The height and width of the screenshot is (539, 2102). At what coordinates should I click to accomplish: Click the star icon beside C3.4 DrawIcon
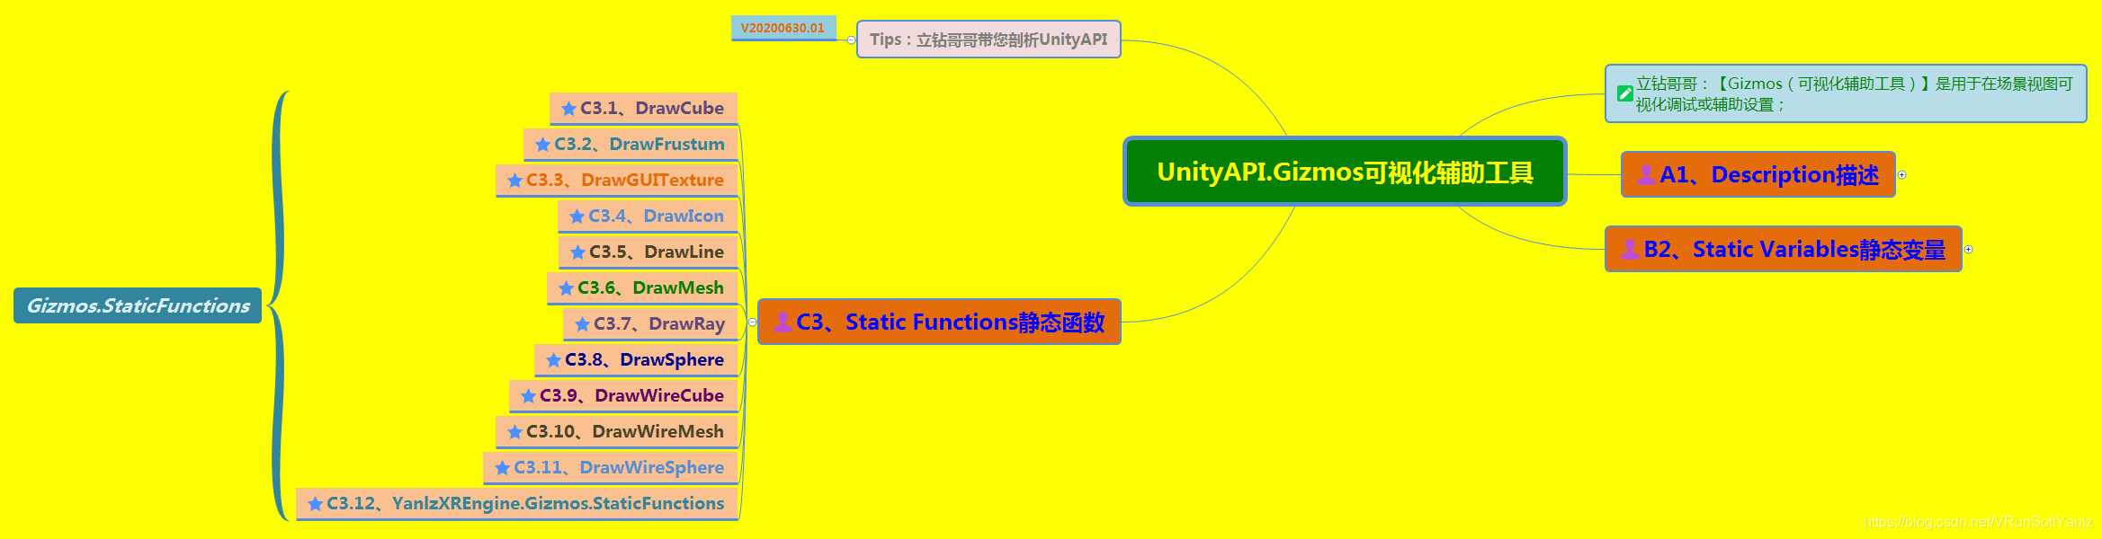[x=577, y=216]
